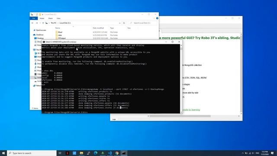Open Google Chrome from the taskbar
Screen dimensions: 277x156
click(x=117, y=153)
